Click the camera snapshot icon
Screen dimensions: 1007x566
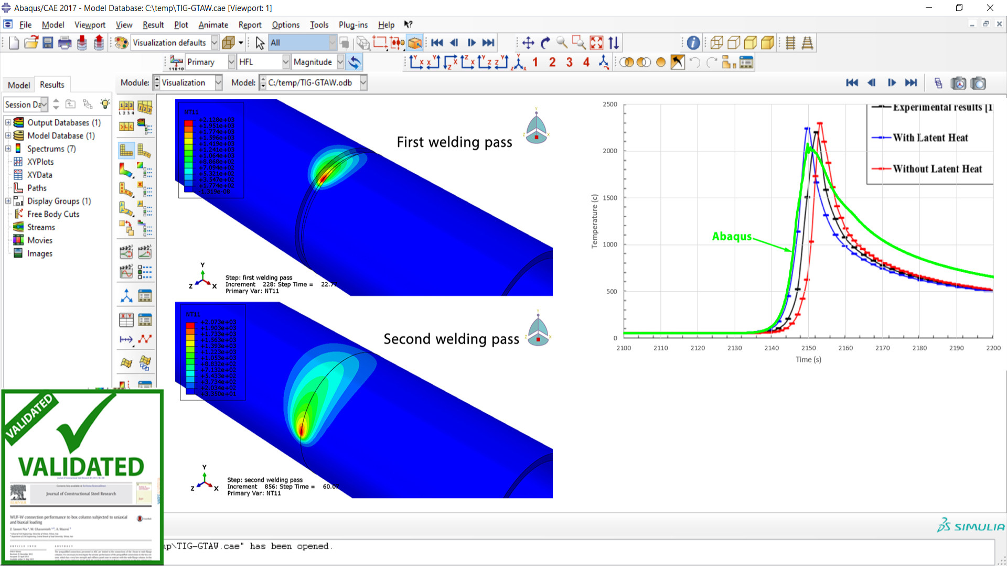coord(978,83)
